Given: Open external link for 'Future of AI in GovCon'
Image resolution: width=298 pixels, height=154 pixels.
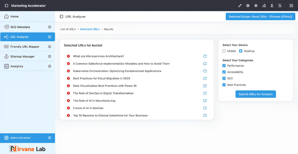Looking at the screenshot, I should [205, 108].
